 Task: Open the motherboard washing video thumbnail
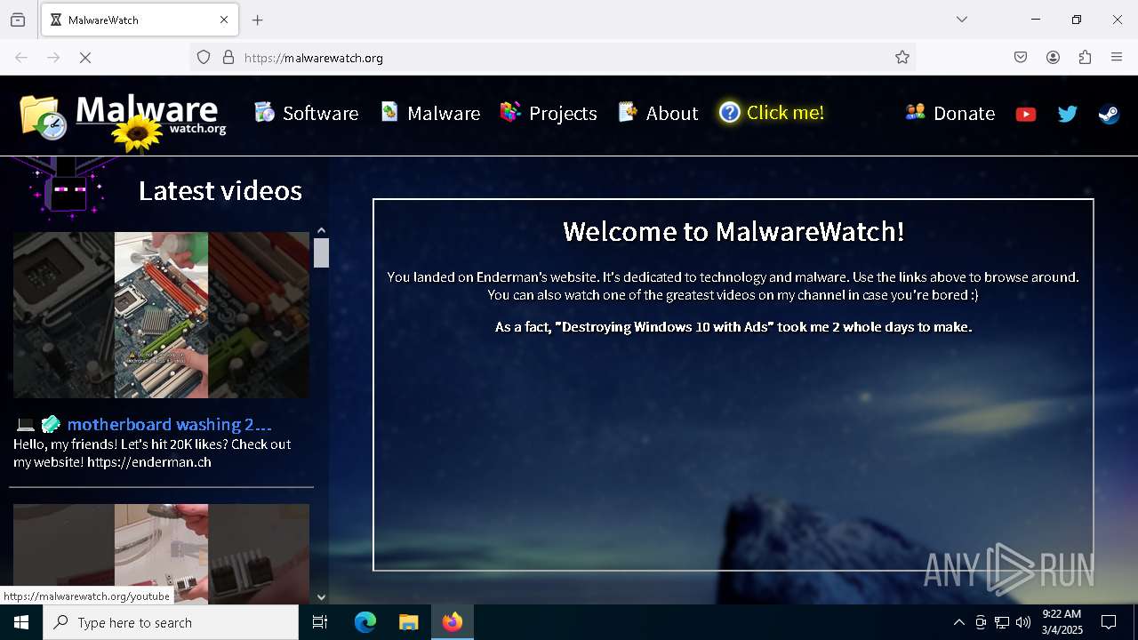(x=161, y=315)
